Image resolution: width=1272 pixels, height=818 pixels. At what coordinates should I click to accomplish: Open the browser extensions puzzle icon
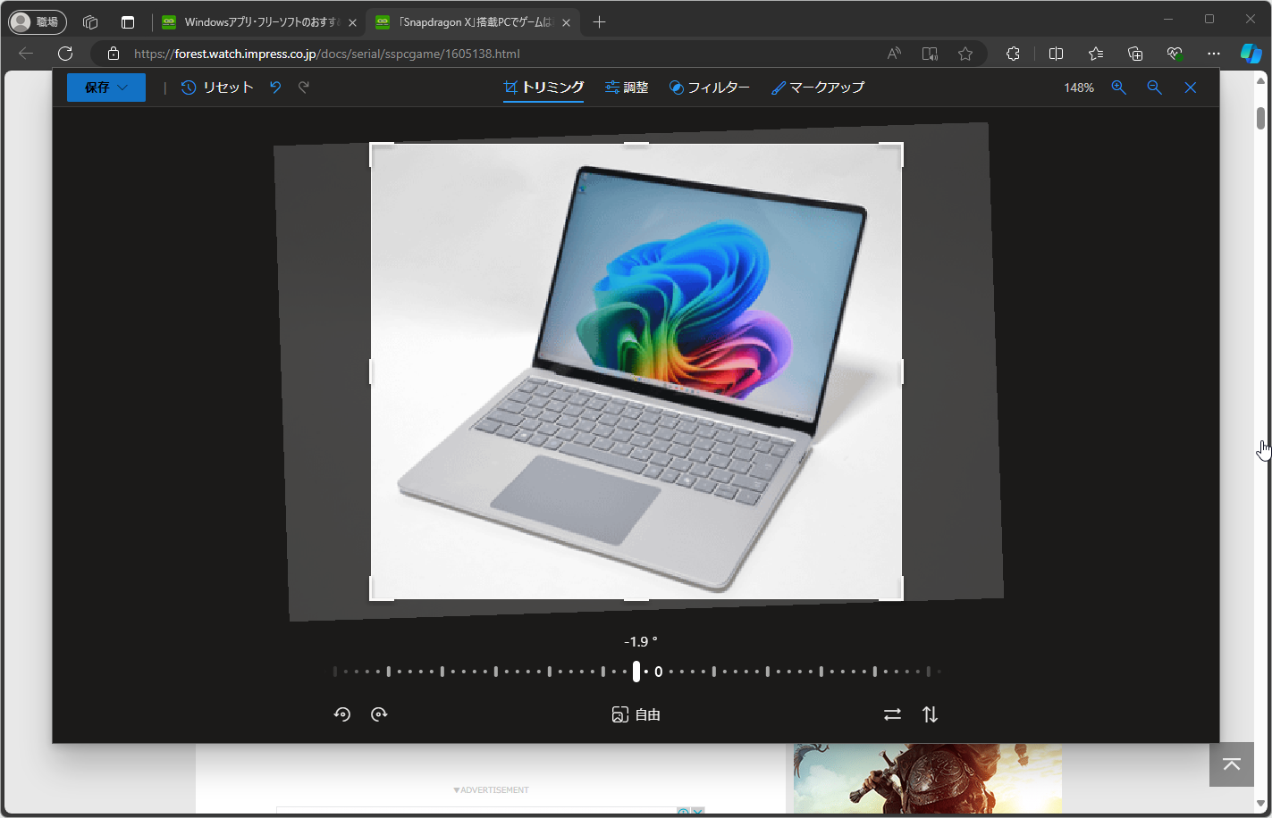[x=1013, y=54]
